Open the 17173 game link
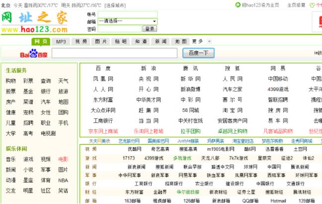Viewport: 322px width, 204px height. tap(129, 158)
